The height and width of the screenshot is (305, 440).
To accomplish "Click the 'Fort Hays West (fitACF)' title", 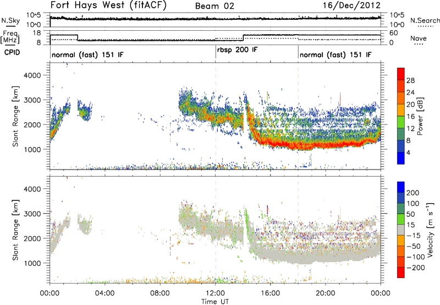I will coord(108,6).
